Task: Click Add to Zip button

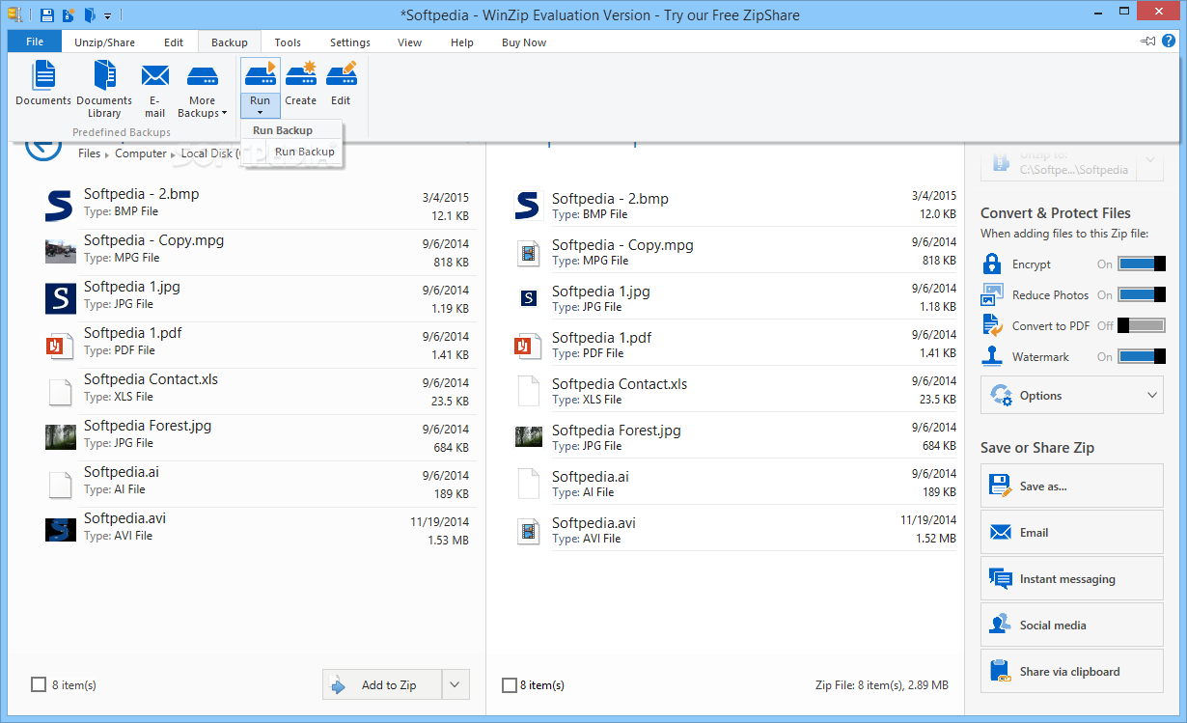Action: [382, 684]
